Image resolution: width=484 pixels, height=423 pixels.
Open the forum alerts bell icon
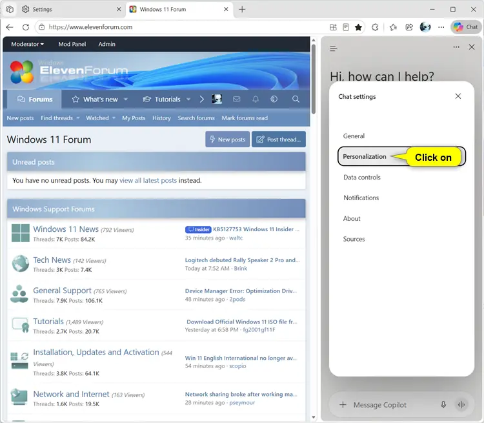tap(256, 99)
